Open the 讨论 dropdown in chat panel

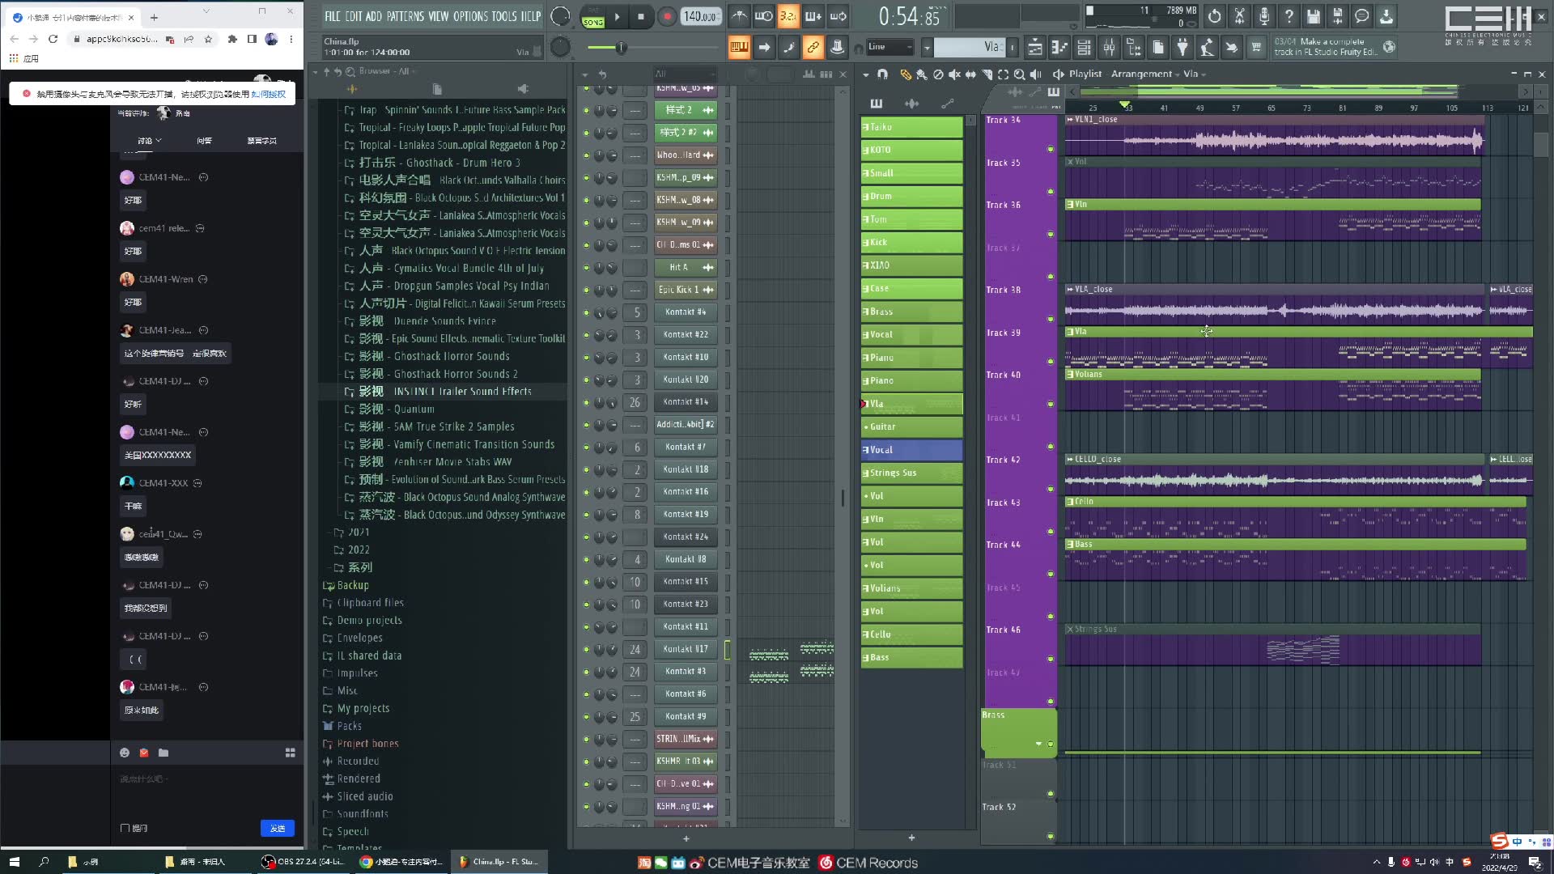(149, 141)
